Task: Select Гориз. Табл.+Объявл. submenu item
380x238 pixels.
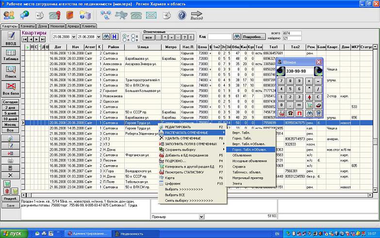Action: tap(250, 150)
